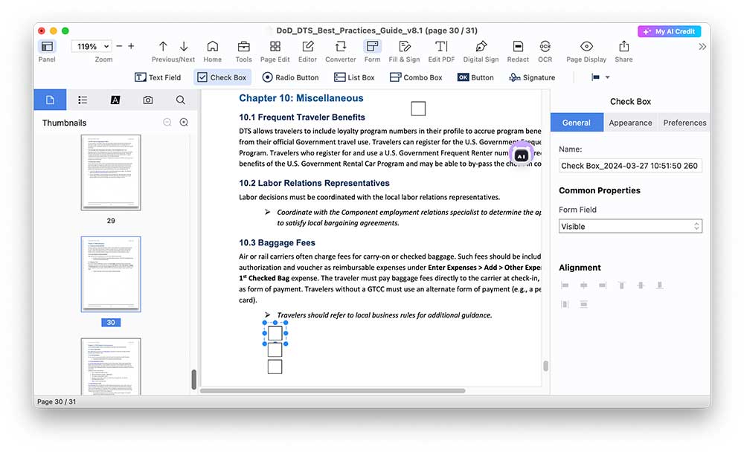Click align top edges icon
This screenshot has height=452, width=744.
(621, 285)
